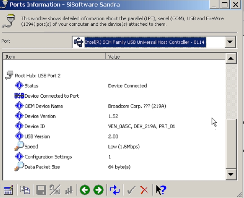This screenshot has width=244, height=198.
Task: Click the greyed print/export toolbar icon
Action: [55, 190]
